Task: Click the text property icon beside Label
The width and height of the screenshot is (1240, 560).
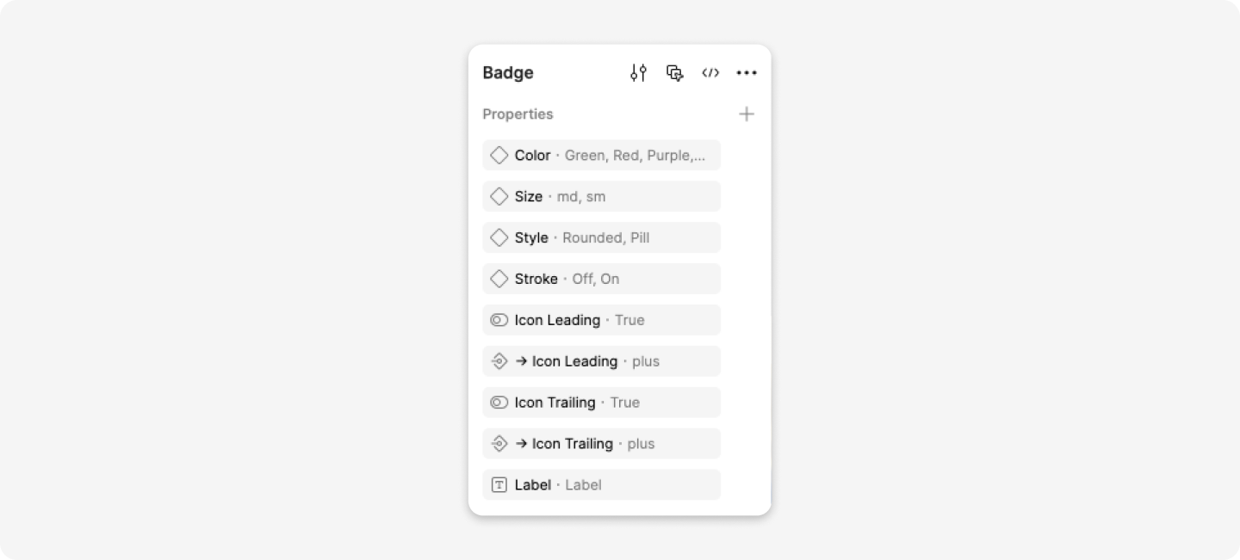Action: [x=500, y=485]
